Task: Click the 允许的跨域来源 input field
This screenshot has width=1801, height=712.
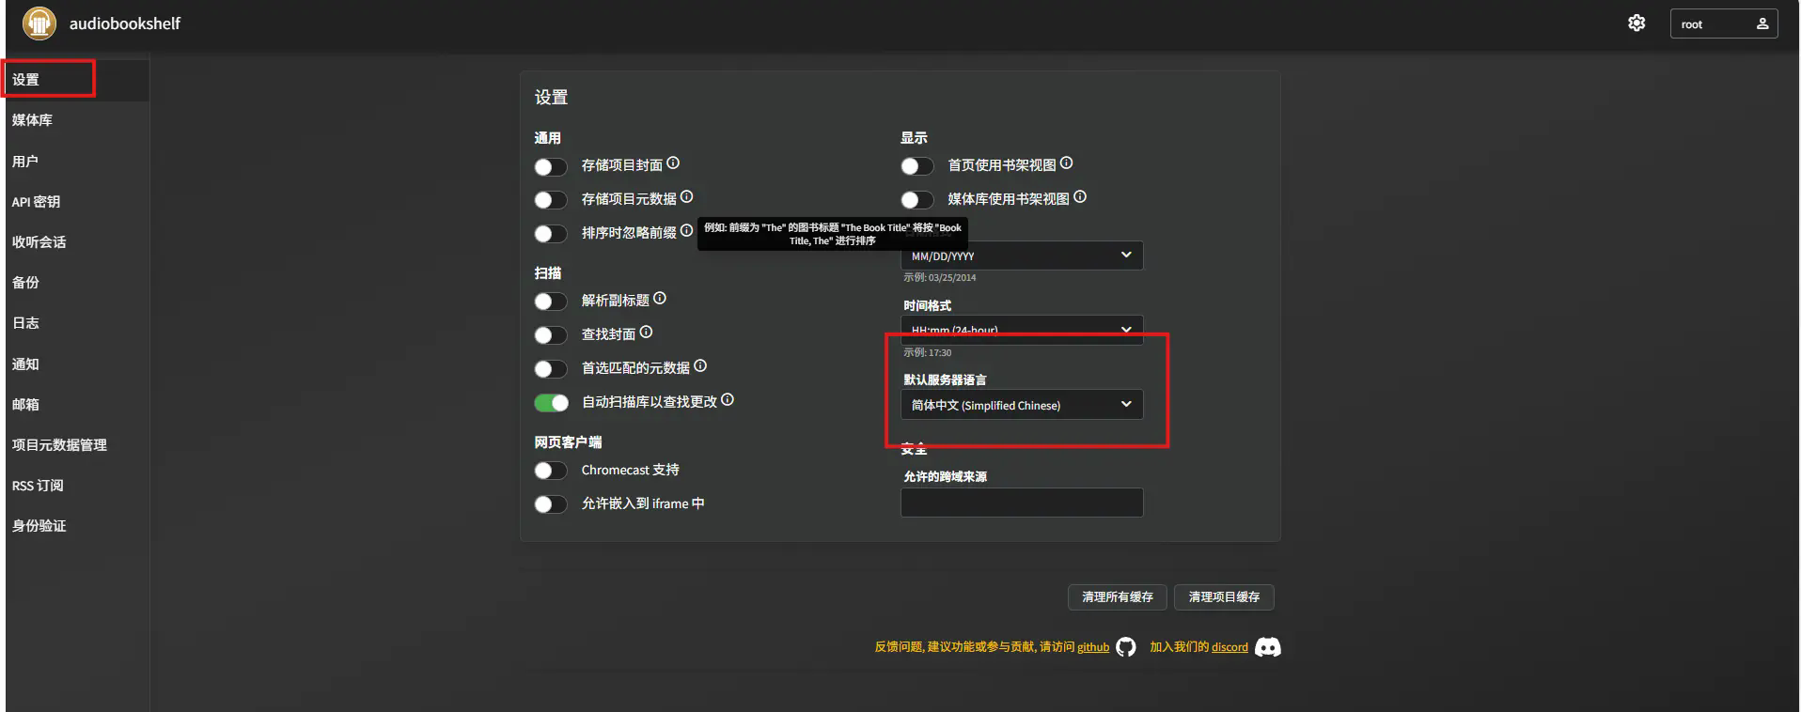Action: coord(1022,503)
